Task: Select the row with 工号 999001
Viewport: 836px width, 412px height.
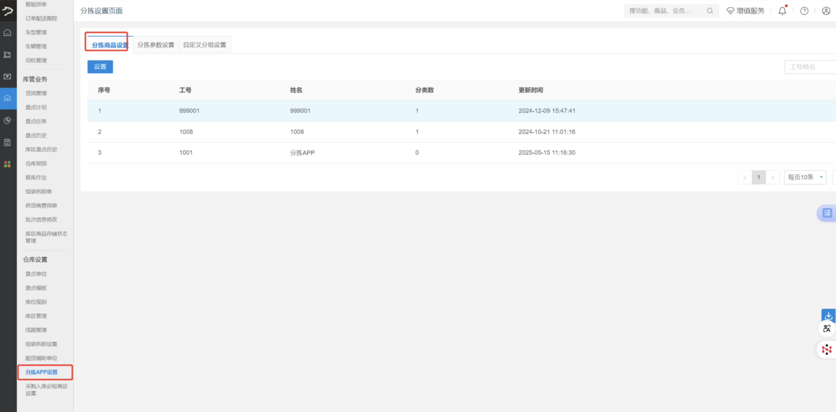Action: point(461,111)
